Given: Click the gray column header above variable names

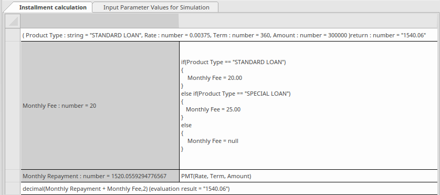Looking at the screenshot, I should pyautogui.click(x=100, y=21).
